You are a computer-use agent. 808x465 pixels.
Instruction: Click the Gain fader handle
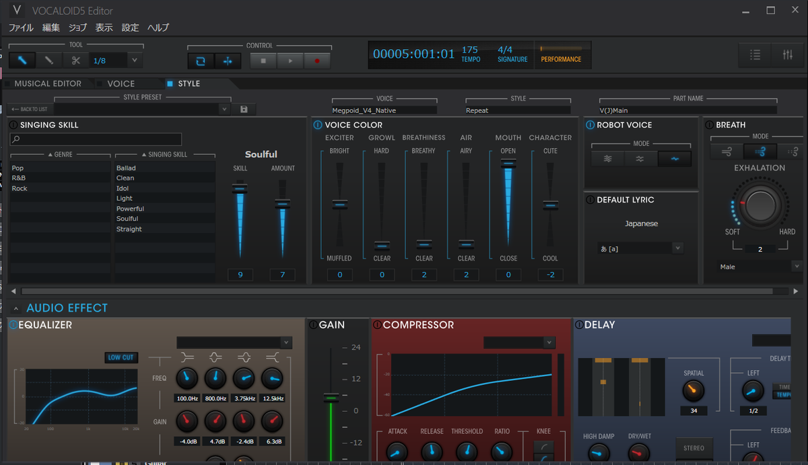pos(330,398)
